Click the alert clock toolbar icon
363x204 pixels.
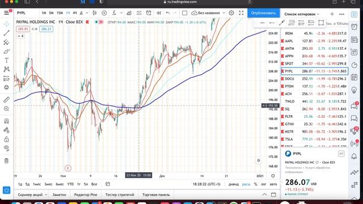coord(149,13)
